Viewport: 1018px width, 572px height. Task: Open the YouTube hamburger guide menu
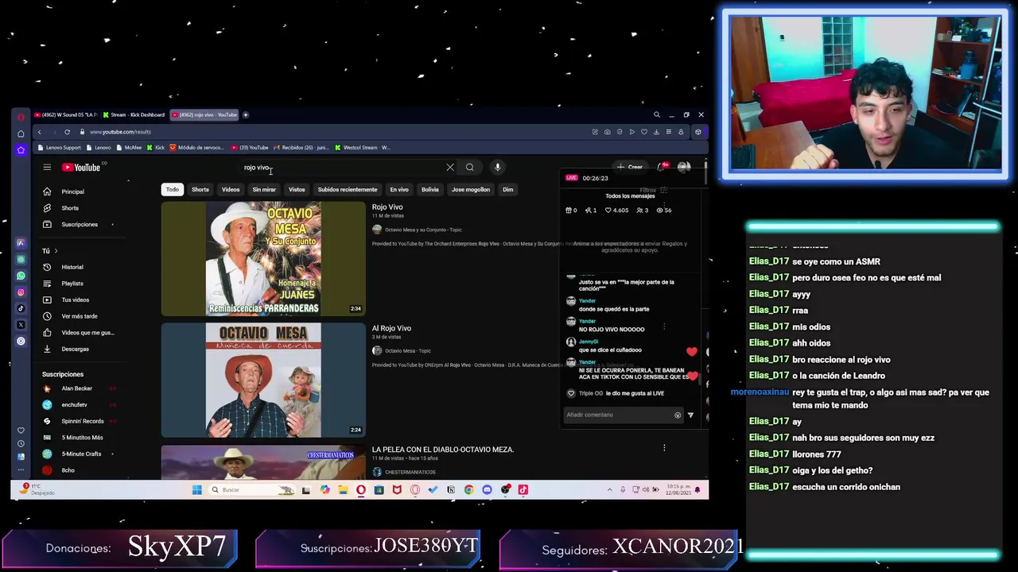tap(47, 167)
